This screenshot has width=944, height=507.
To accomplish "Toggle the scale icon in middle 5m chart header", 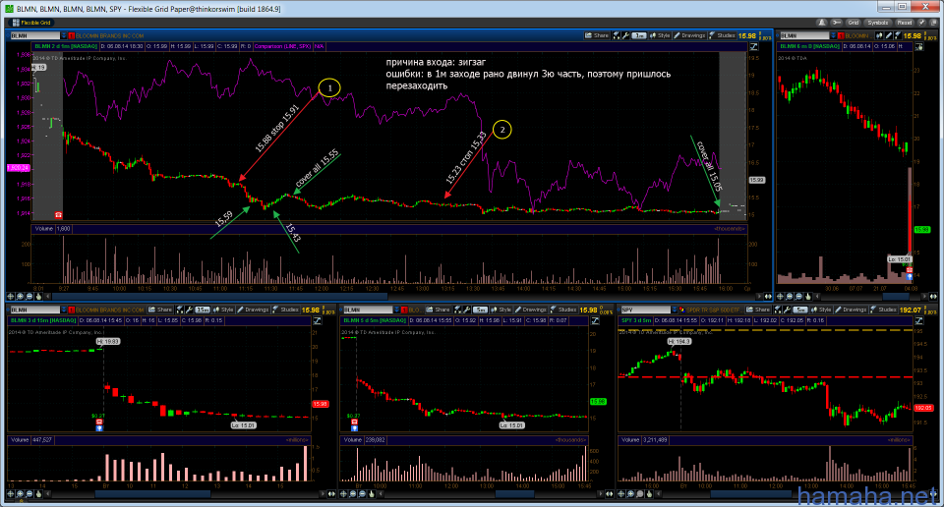I will click(594, 320).
